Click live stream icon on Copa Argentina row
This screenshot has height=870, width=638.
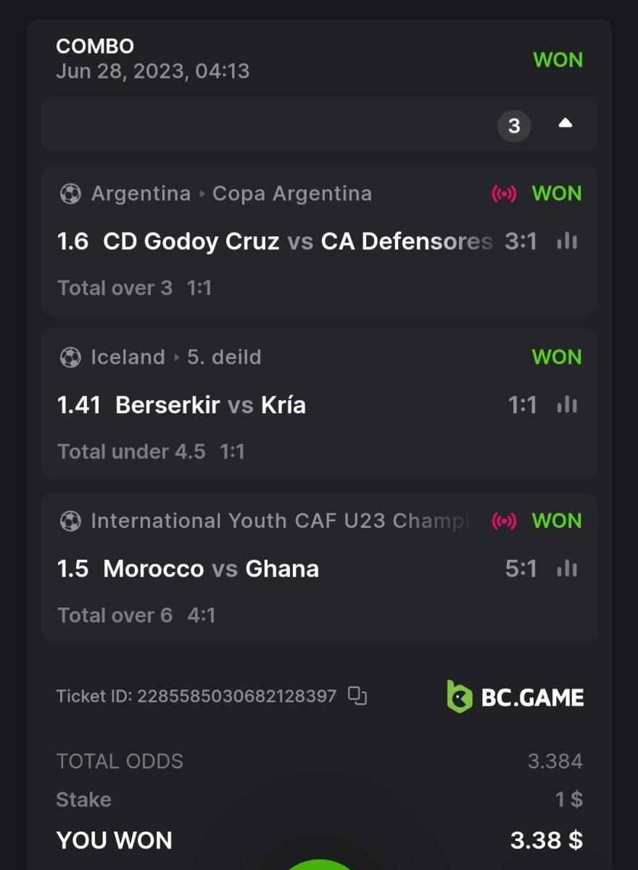point(504,194)
